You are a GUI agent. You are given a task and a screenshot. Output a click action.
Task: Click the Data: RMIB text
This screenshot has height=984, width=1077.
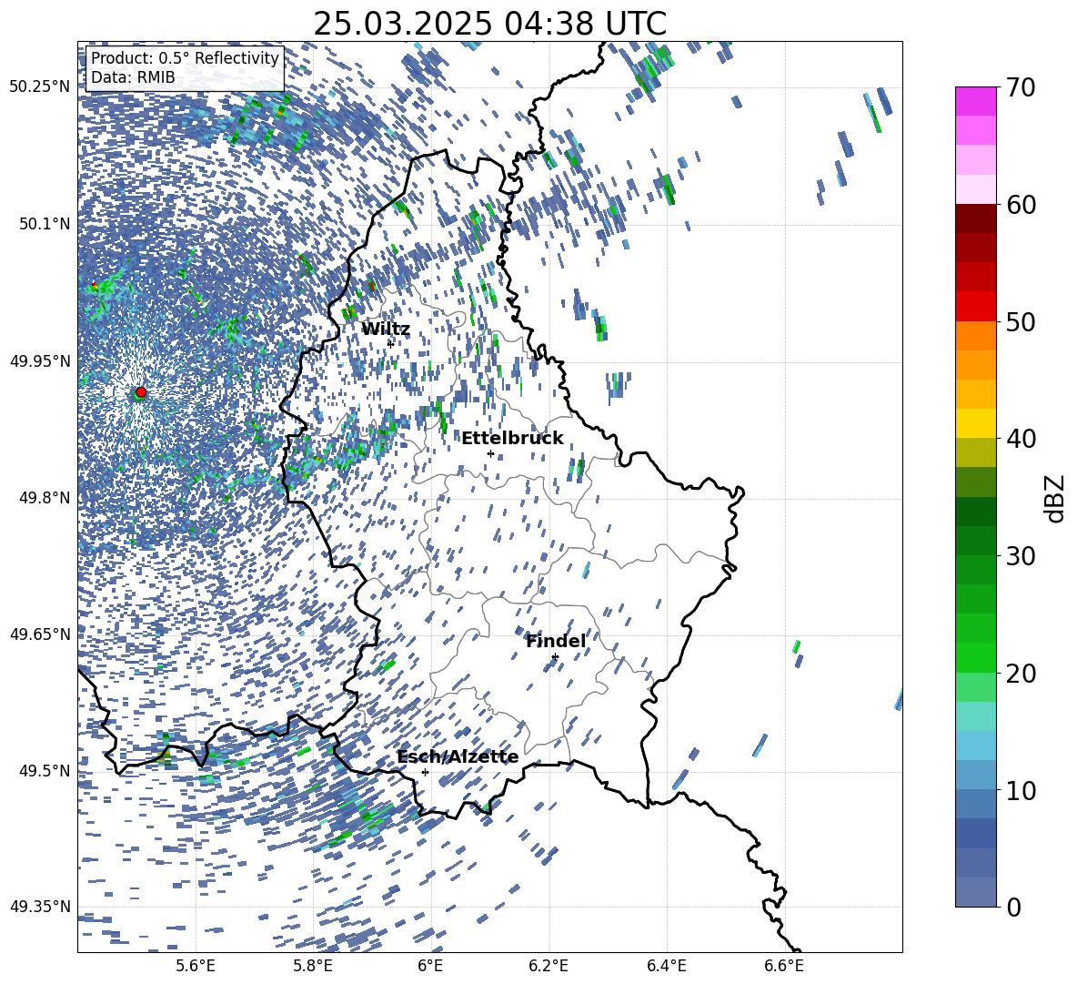[x=133, y=77]
